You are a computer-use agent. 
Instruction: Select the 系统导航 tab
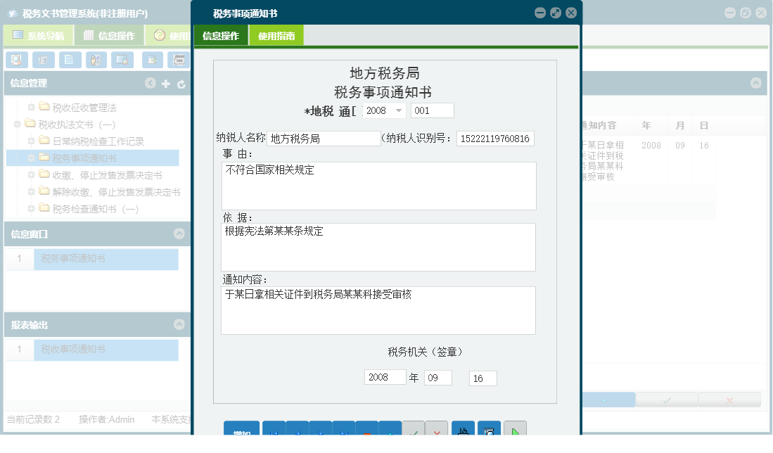click(x=39, y=36)
